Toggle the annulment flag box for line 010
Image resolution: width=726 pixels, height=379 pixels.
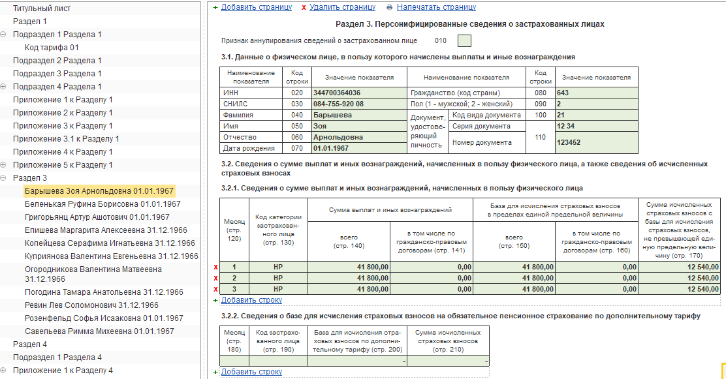pos(464,40)
